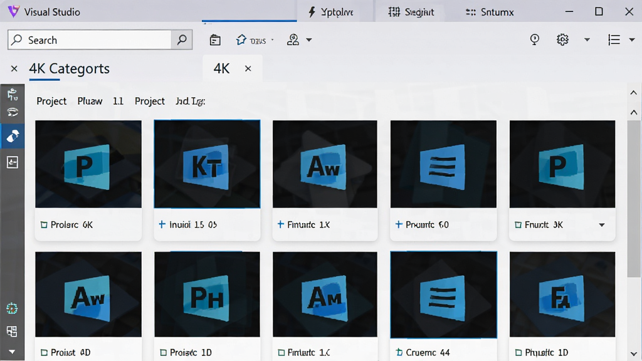Open the Fimurdc 1.K Aw thumbnail

point(325,164)
